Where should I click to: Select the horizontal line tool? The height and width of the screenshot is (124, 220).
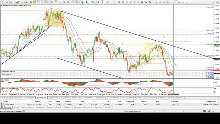point(111,2)
